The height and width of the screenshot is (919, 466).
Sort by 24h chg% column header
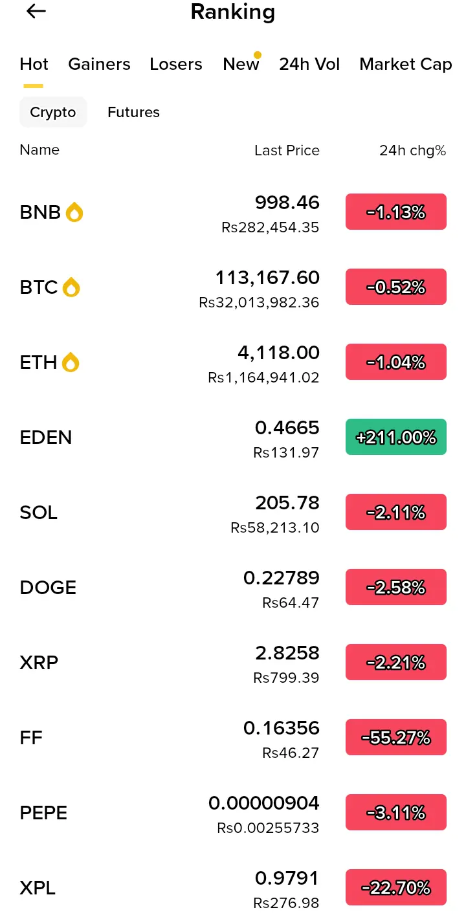[413, 150]
